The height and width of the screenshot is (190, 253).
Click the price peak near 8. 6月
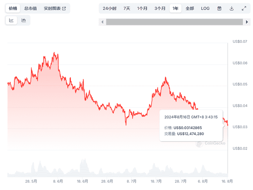(x=54, y=53)
